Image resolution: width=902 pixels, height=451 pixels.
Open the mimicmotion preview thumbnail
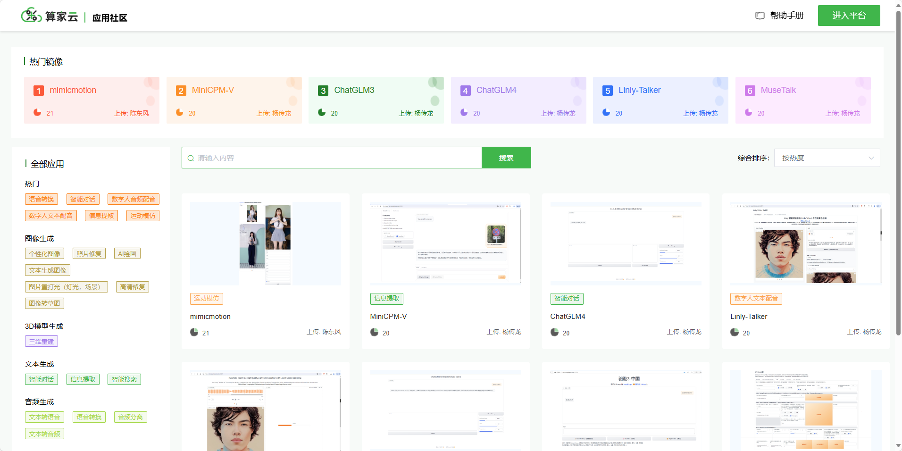coord(266,243)
